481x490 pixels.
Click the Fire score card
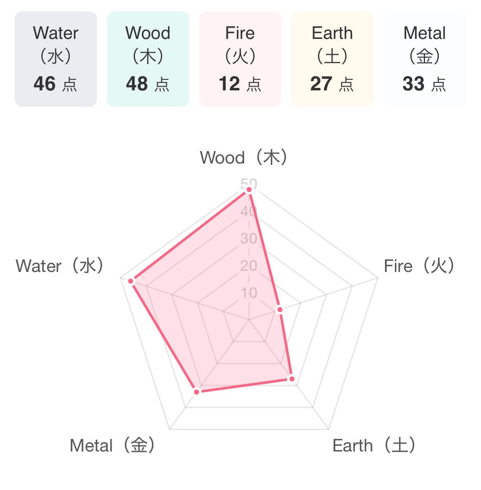point(240,59)
